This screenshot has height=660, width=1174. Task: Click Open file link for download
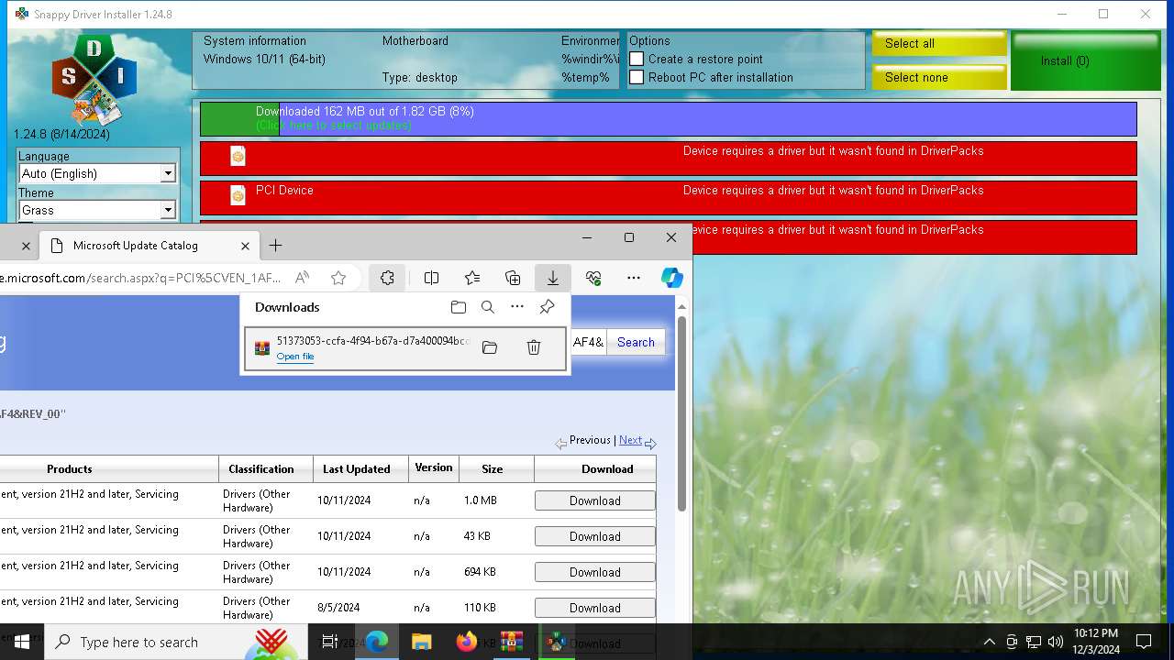click(x=295, y=357)
